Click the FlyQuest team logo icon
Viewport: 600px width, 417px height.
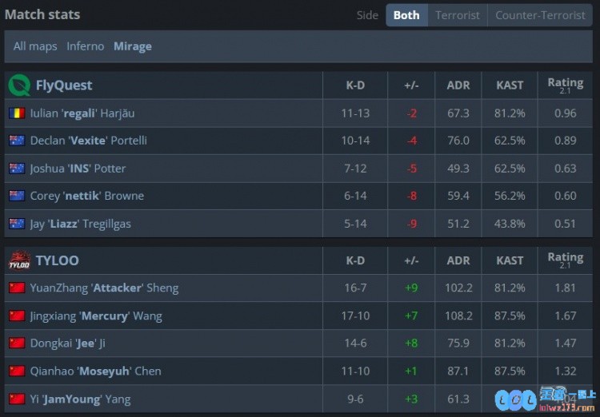click(19, 85)
